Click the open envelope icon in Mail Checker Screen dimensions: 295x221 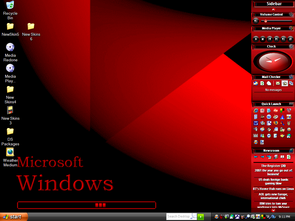(269, 83)
